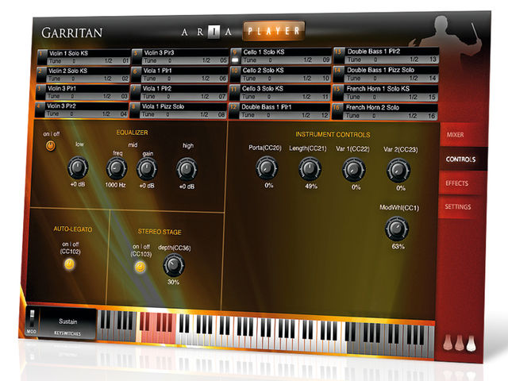The image size is (508, 381).
Task: Toggle Auto-Legato on/off (CC102)
Action: point(69,264)
